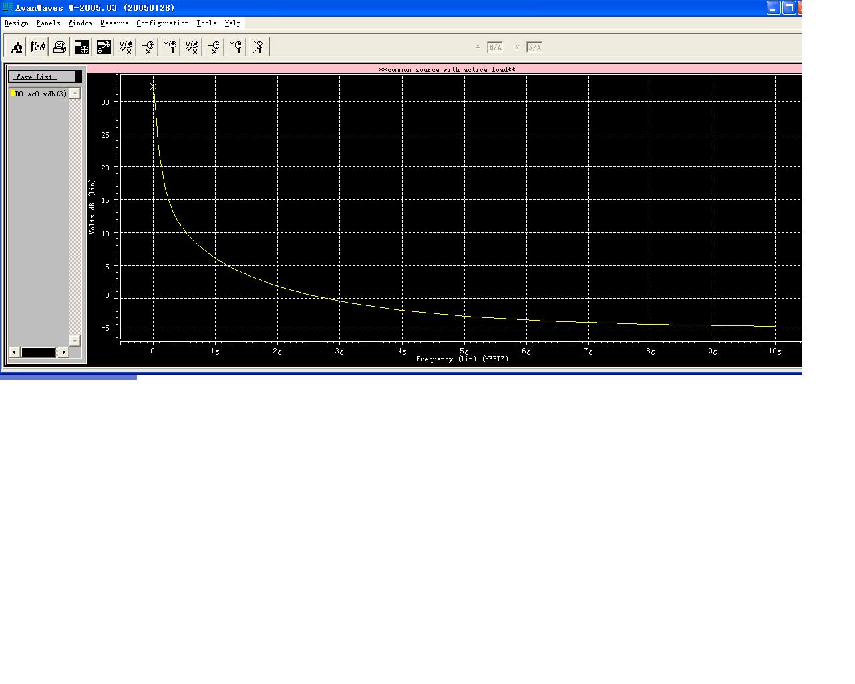Open the Design menu
This screenshot has width=855, height=684.
[x=17, y=23]
